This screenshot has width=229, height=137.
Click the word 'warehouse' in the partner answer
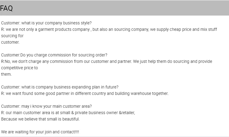click(x=138, y=93)
